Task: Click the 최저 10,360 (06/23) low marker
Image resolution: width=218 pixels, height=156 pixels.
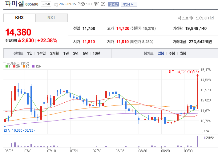Action: pos(19,130)
